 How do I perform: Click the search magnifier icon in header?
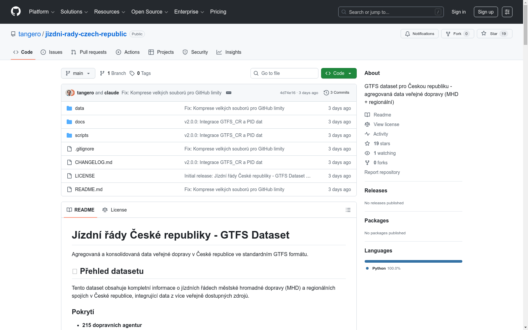coord(344,12)
